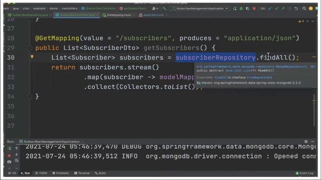Viewport: 321px width, 180px height.
Task: Click the intention lightbulb on line 30
Action: point(32,56)
